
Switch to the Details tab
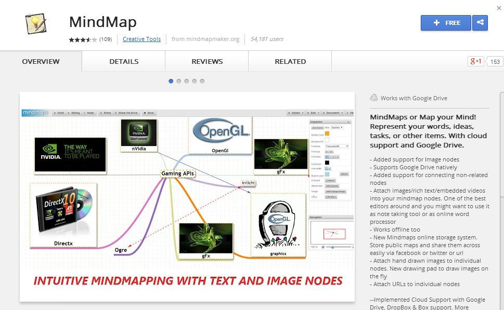pyautogui.click(x=124, y=61)
